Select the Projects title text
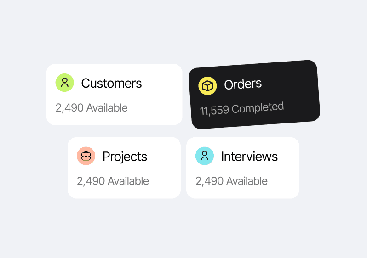 click(125, 157)
